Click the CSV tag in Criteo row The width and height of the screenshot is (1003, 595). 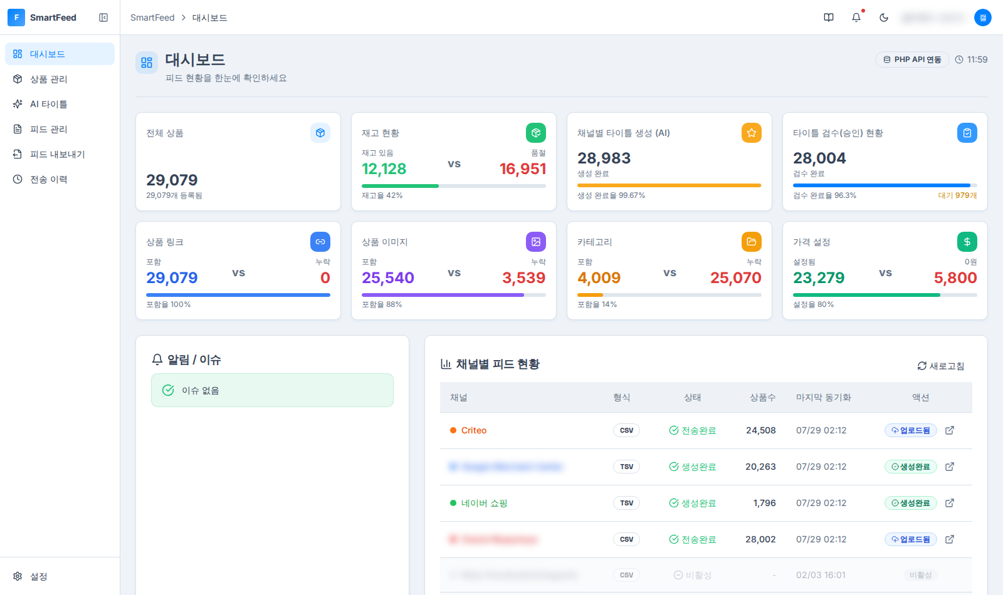(x=626, y=430)
